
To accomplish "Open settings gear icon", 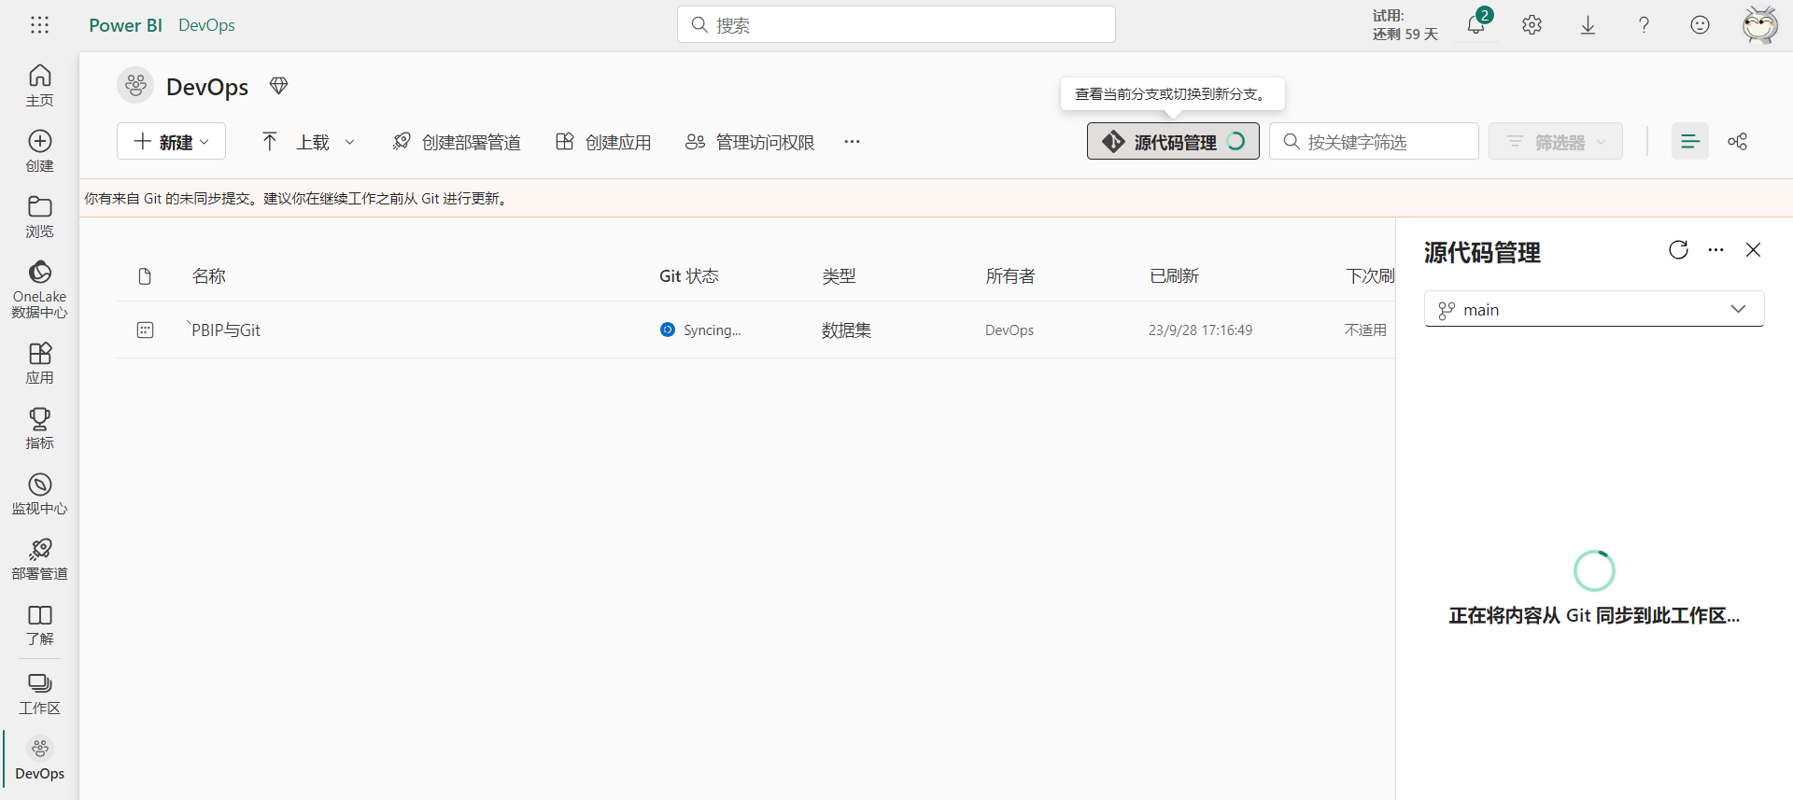I will [x=1532, y=25].
